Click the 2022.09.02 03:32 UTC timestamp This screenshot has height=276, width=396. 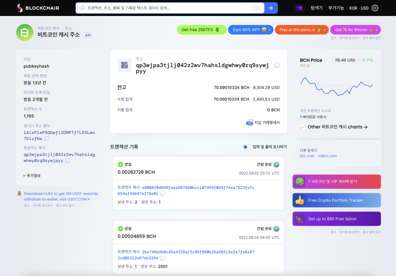click(x=259, y=174)
